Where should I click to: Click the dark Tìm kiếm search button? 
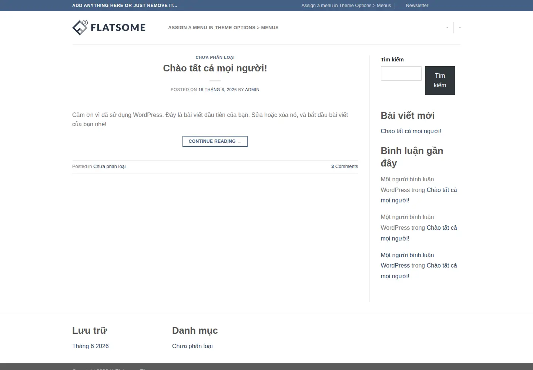coord(440,80)
